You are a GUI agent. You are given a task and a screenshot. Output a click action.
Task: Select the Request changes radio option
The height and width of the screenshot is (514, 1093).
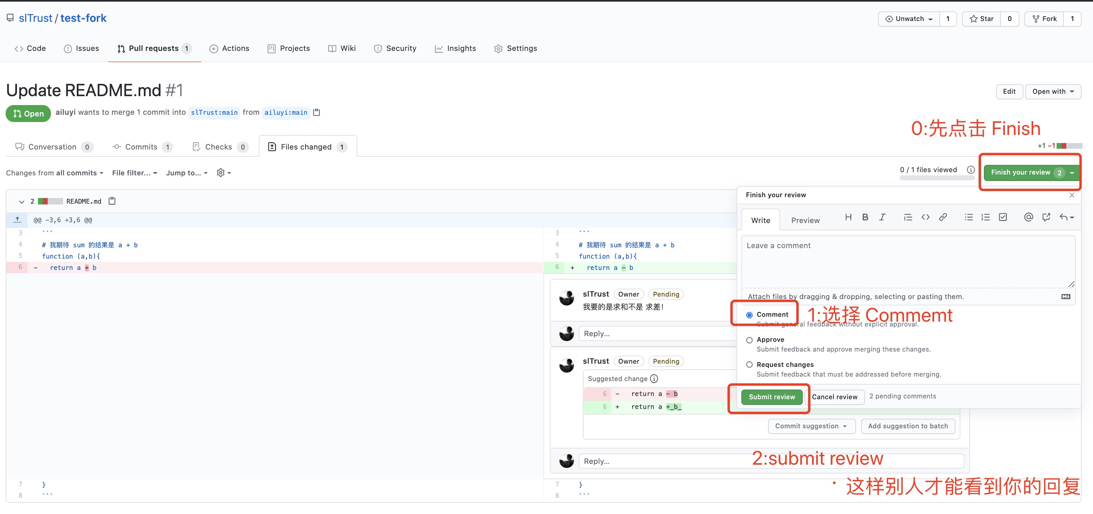(749, 365)
